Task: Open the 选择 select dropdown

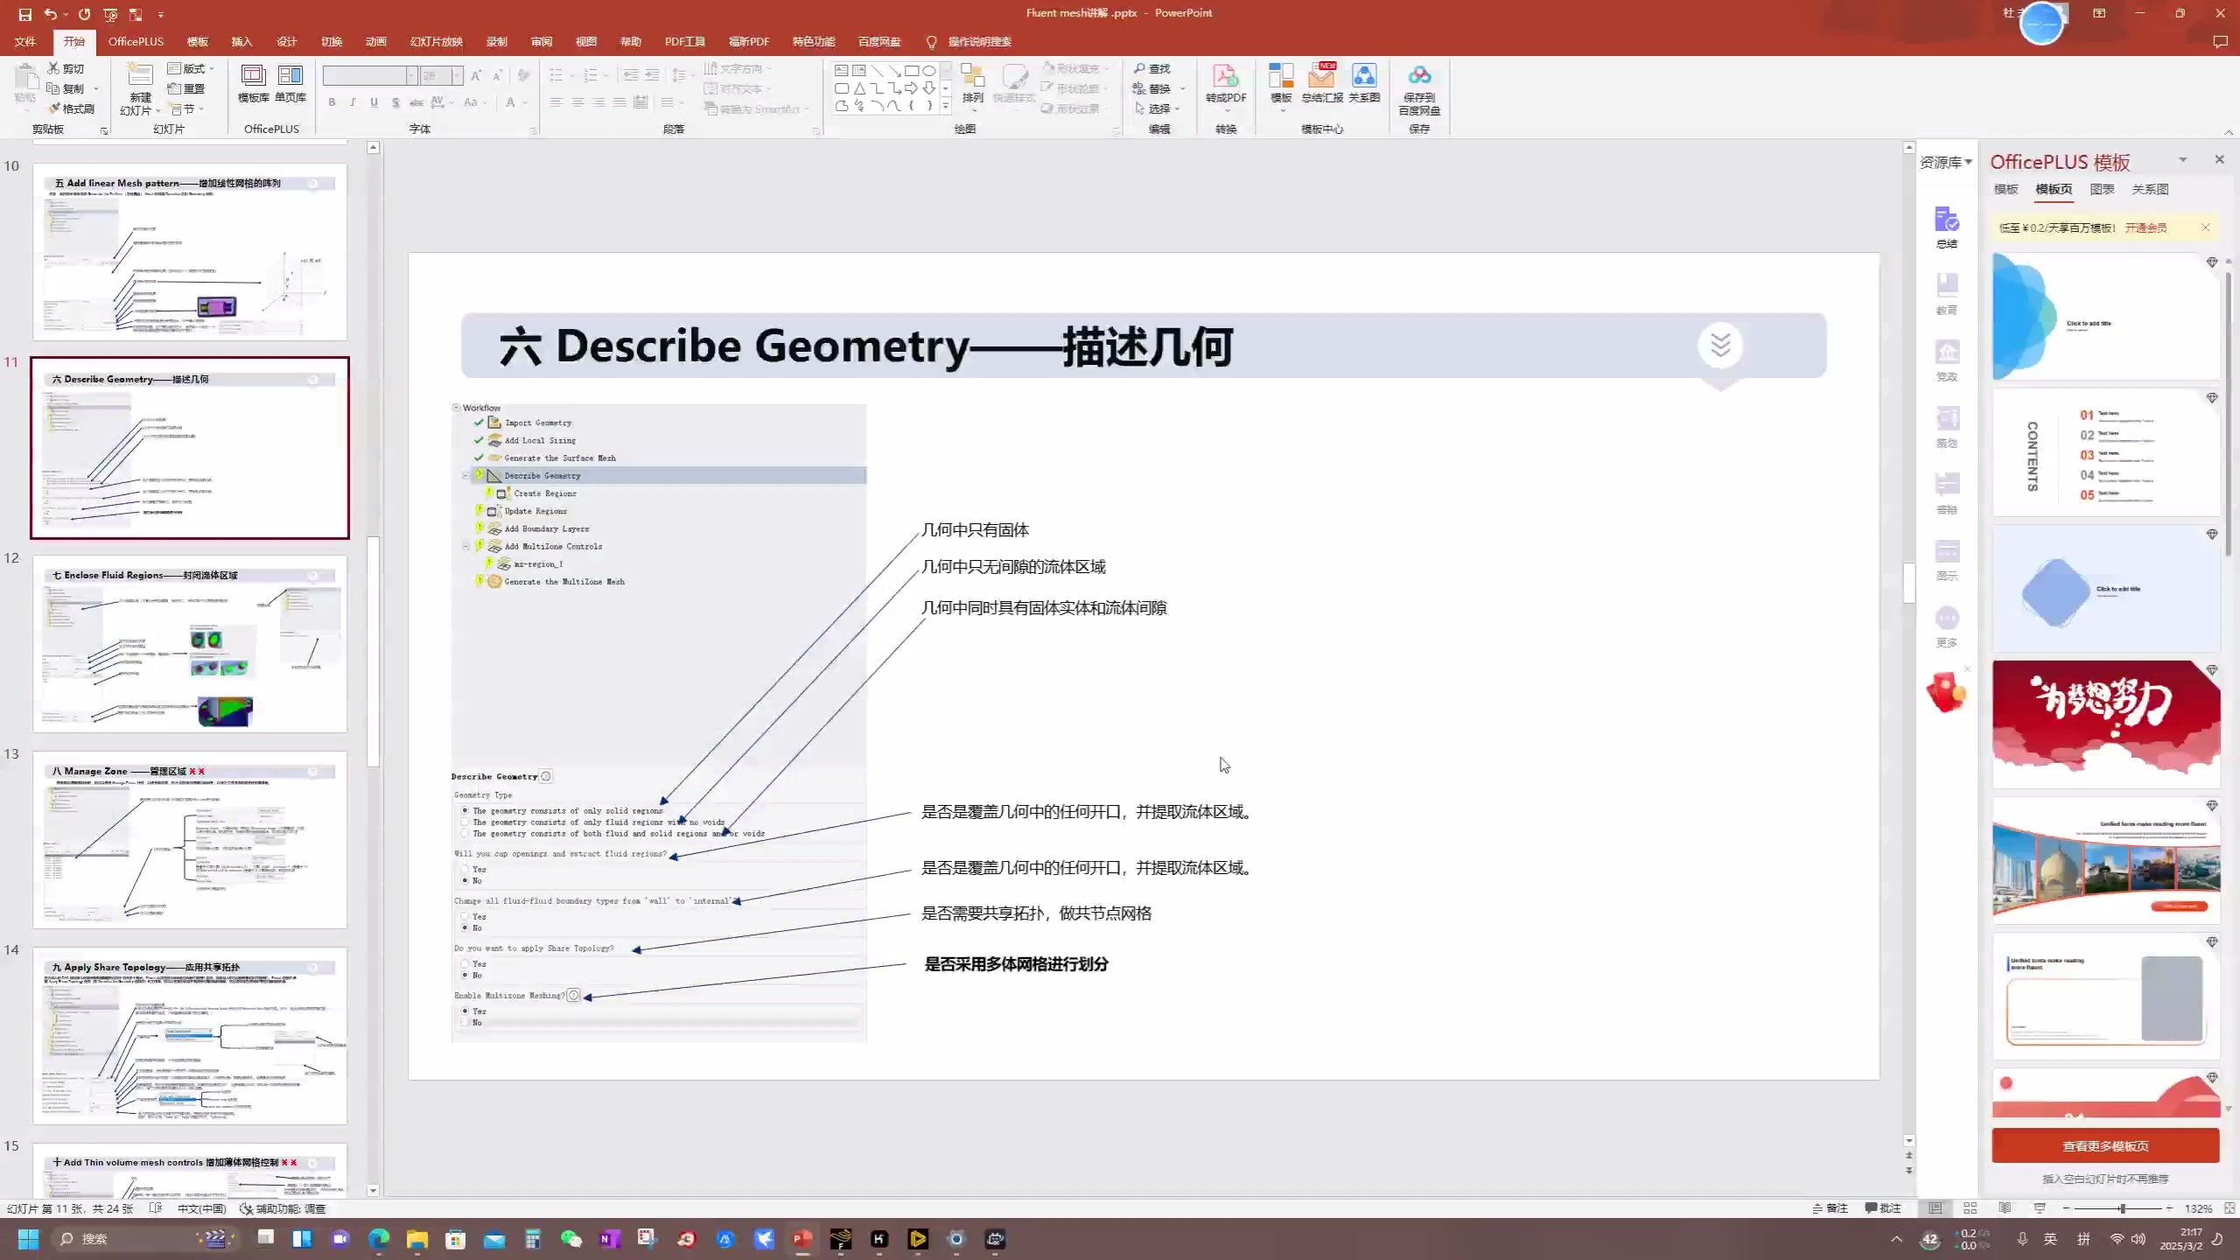Action: (x=1158, y=108)
